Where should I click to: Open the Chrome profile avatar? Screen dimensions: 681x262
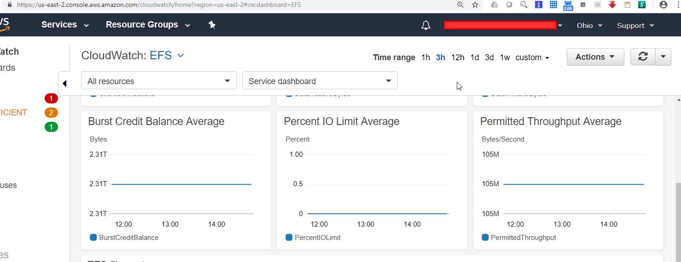pos(664,5)
